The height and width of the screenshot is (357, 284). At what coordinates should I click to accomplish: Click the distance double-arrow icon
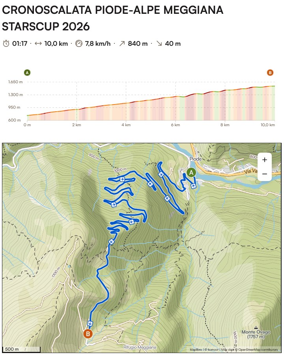38,43
